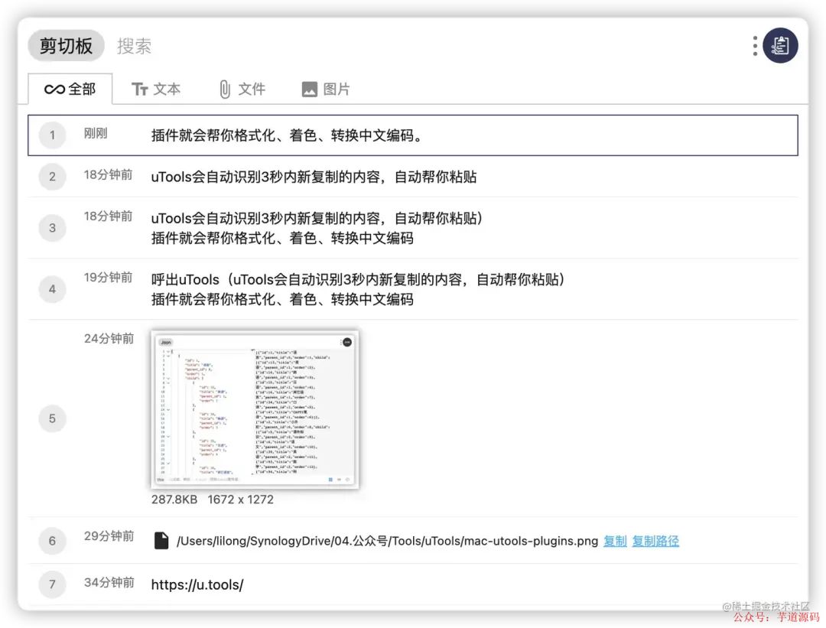Click the 剪切板 plugin tag
This screenshot has width=826, height=628.
67,46
